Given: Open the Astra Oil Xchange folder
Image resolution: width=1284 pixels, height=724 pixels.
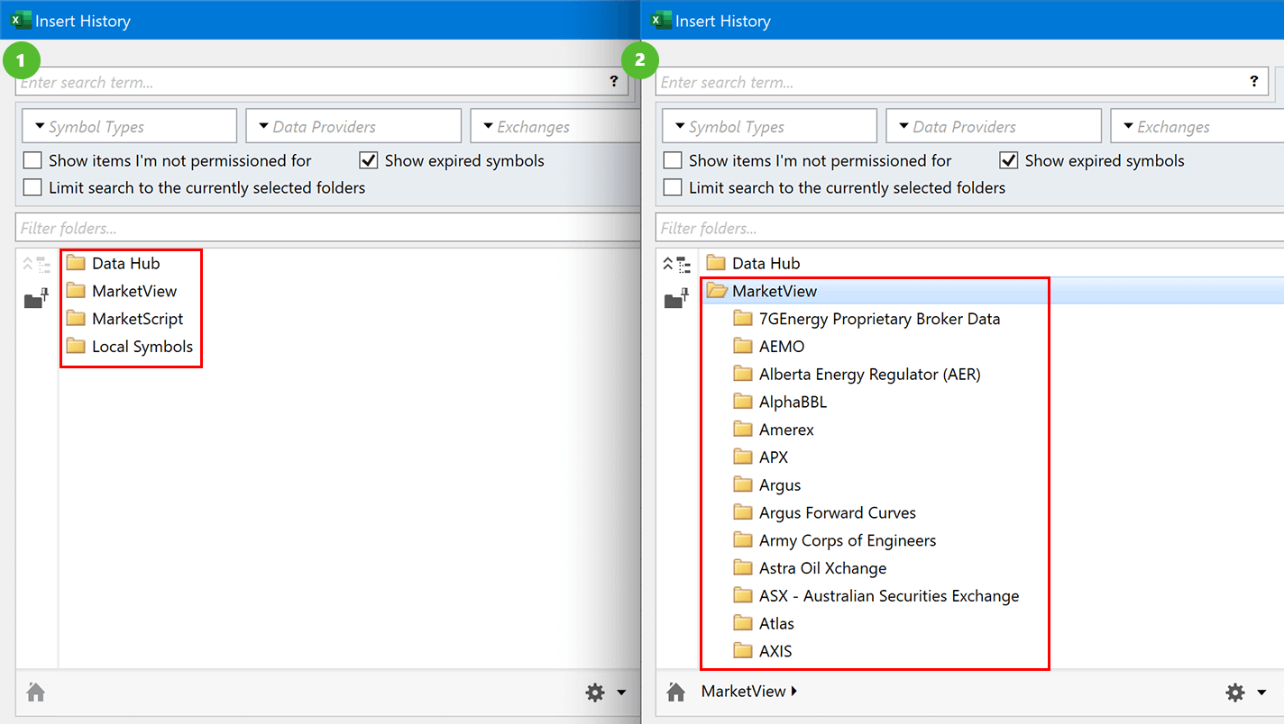Looking at the screenshot, I should coord(810,569).
